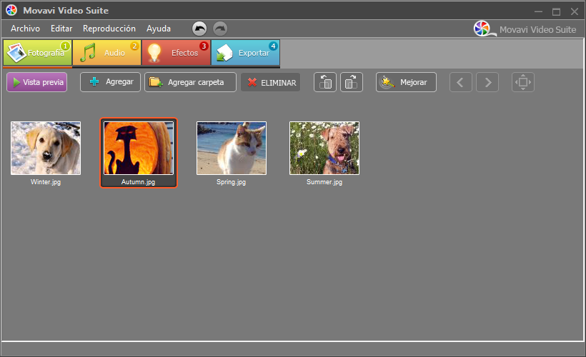Click the redo arrow icon
The width and height of the screenshot is (586, 357).
[220, 29]
